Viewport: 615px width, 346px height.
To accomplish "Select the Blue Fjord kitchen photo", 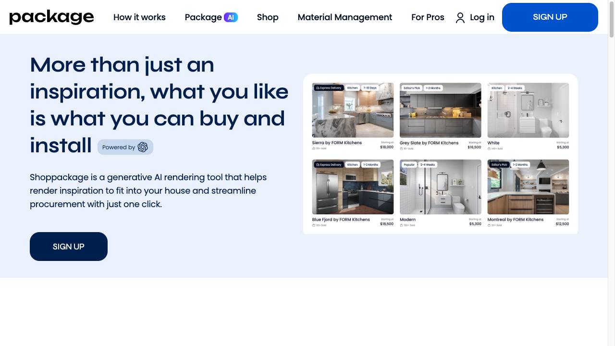I will [353, 187].
